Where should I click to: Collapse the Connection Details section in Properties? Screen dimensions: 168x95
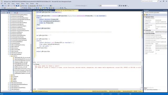click(144, 34)
